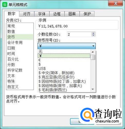
Task: Select the 保护 tab
Action: [87, 14]
